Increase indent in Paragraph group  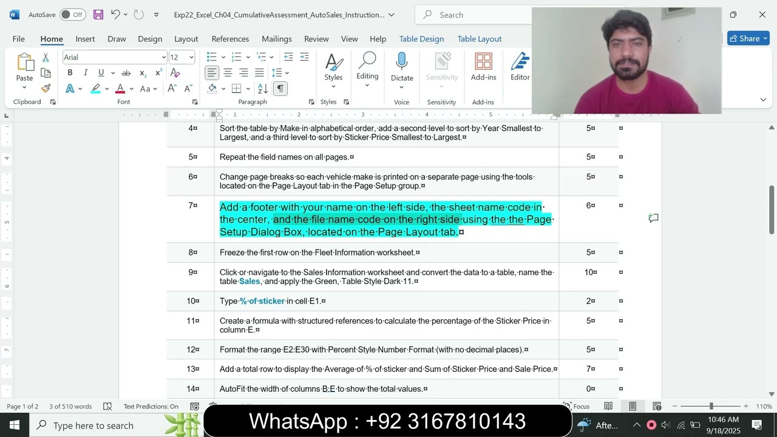pyautogui.click(x=304, y=57)
